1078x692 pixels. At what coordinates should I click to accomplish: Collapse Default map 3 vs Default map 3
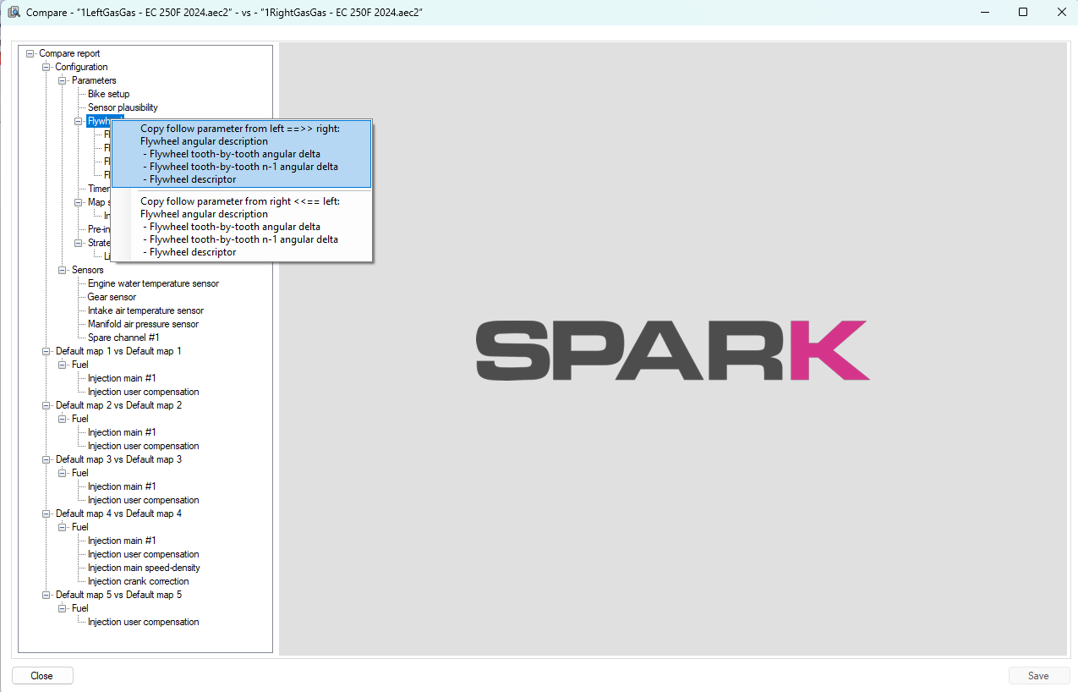(x=47, y=459)
